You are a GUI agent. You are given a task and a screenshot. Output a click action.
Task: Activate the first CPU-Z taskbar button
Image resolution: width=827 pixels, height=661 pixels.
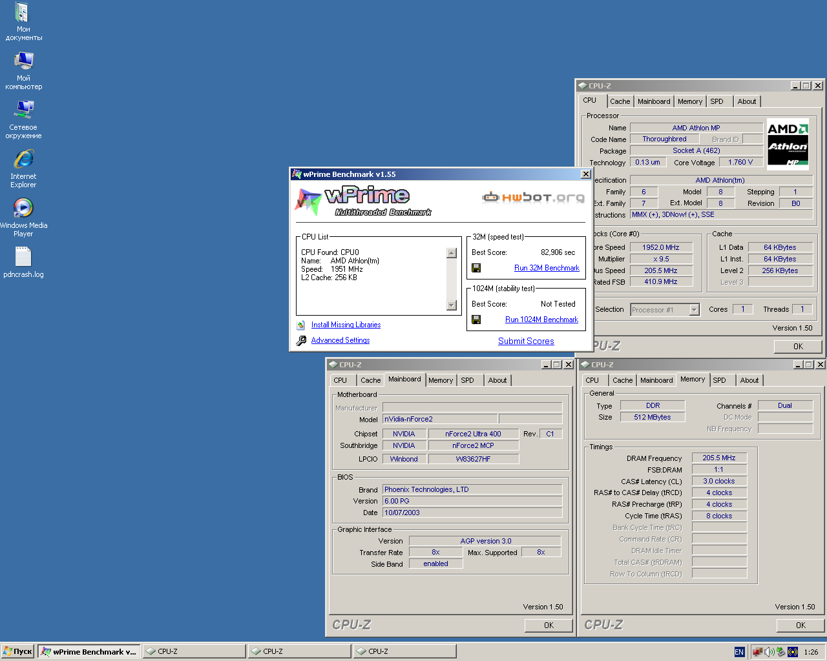coord(194,652)
